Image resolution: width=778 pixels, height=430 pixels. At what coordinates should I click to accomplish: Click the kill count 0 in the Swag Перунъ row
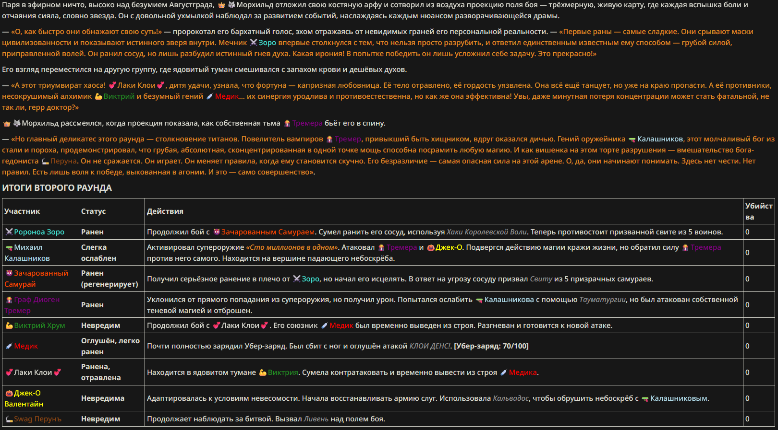pyautogui.click(x=747, y=419)
